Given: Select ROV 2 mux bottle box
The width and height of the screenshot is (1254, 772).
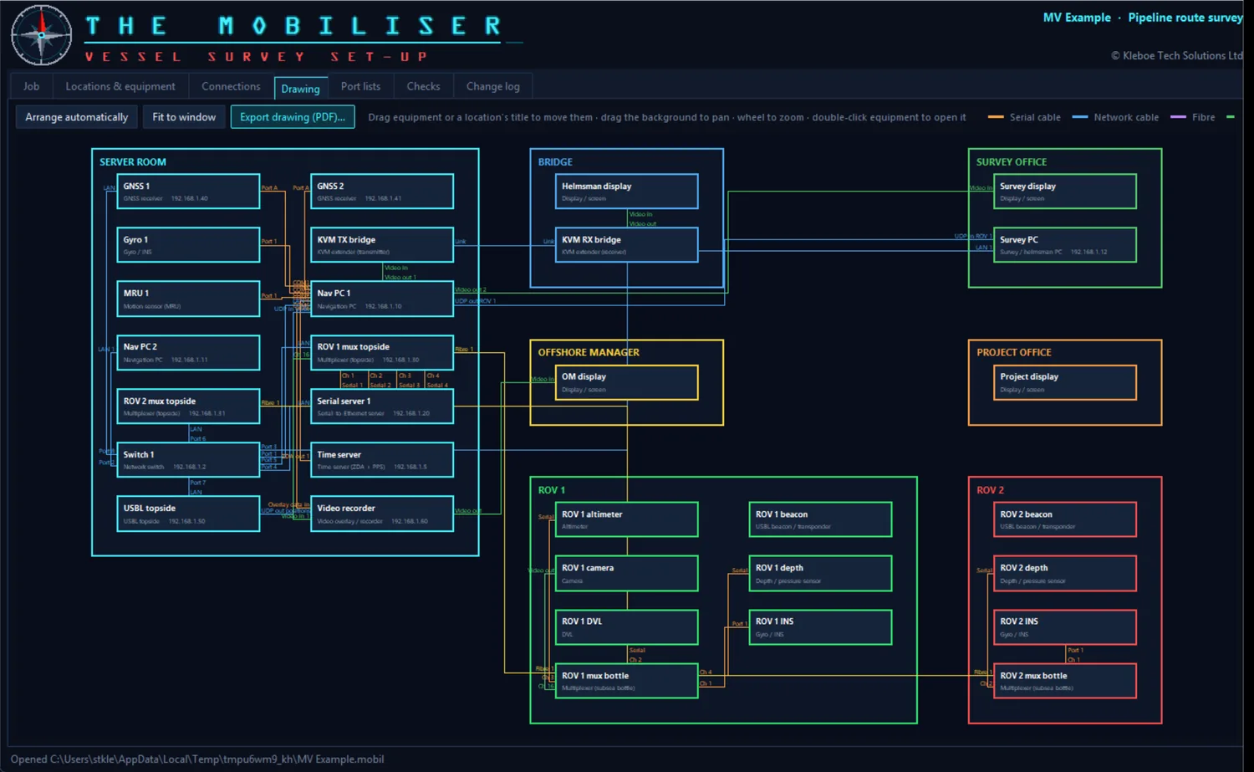Looking at the screenshot, I should point(1065,681).
